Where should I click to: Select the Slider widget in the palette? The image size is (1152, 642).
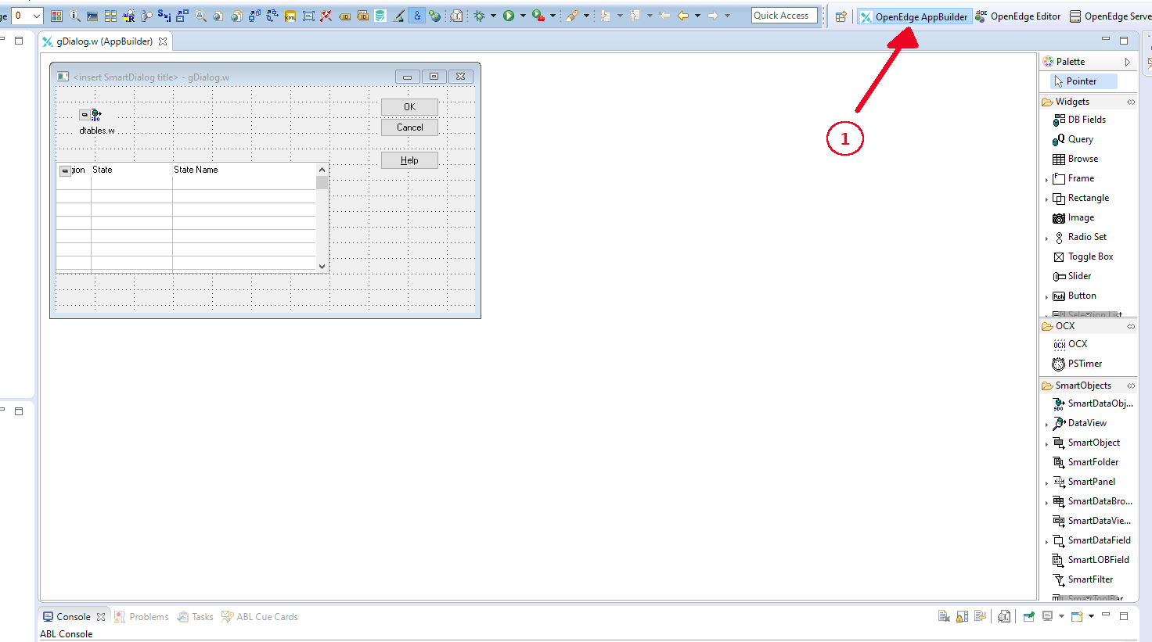click(1072, 276)
